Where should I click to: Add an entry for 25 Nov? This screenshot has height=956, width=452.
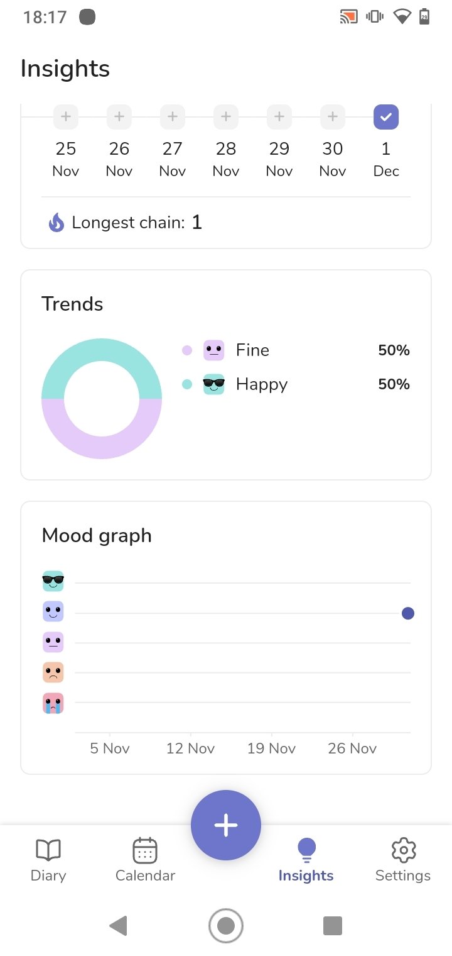66,117
